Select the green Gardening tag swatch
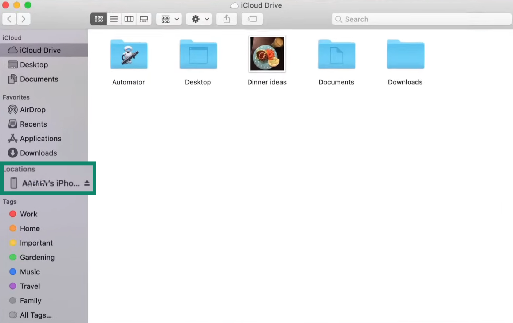The height and width of the screenshot is (323, 513). [x=13, y=257]
